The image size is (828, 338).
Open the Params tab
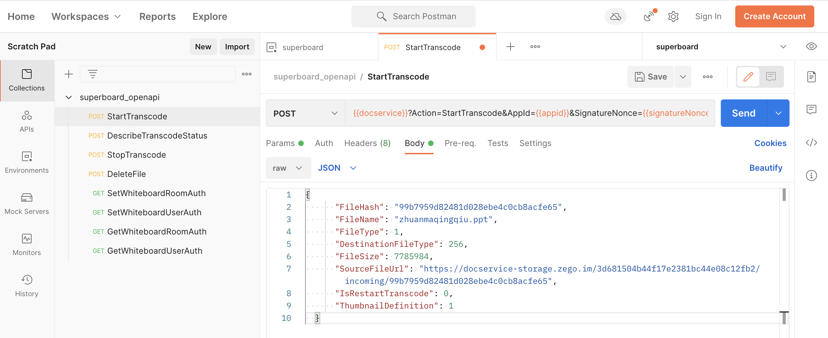click(285, 143)
